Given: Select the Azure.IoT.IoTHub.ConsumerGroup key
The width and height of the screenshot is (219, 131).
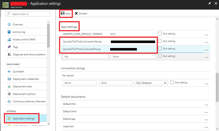Looking at the screenshot, I should 82,49.
